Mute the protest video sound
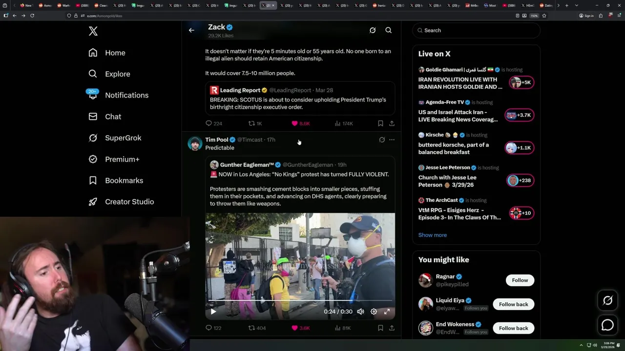Image resolution: width=625 pixels, height=351 pixels. pos(360,312)
